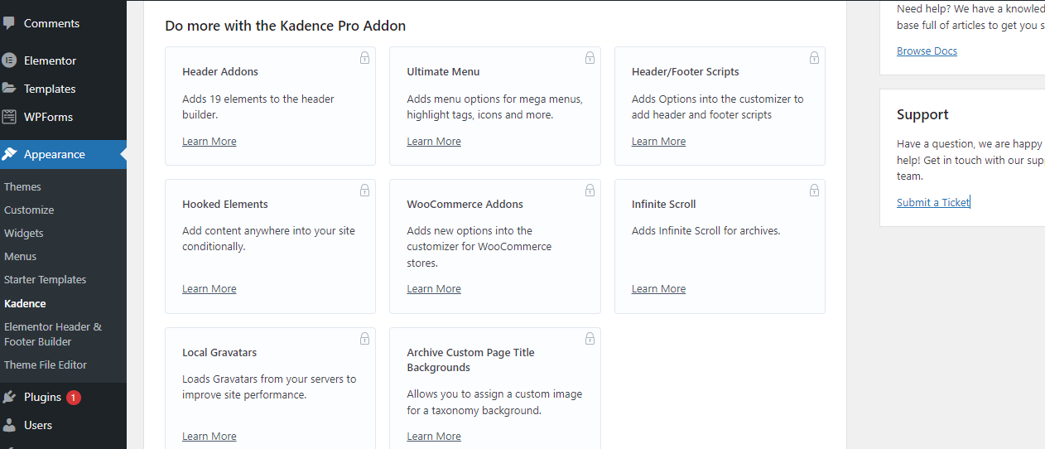Click the Elementor logo icon in sidebar
Image resolution: width=1045 pixels, height=449 pixels.
tap(9, 60)
